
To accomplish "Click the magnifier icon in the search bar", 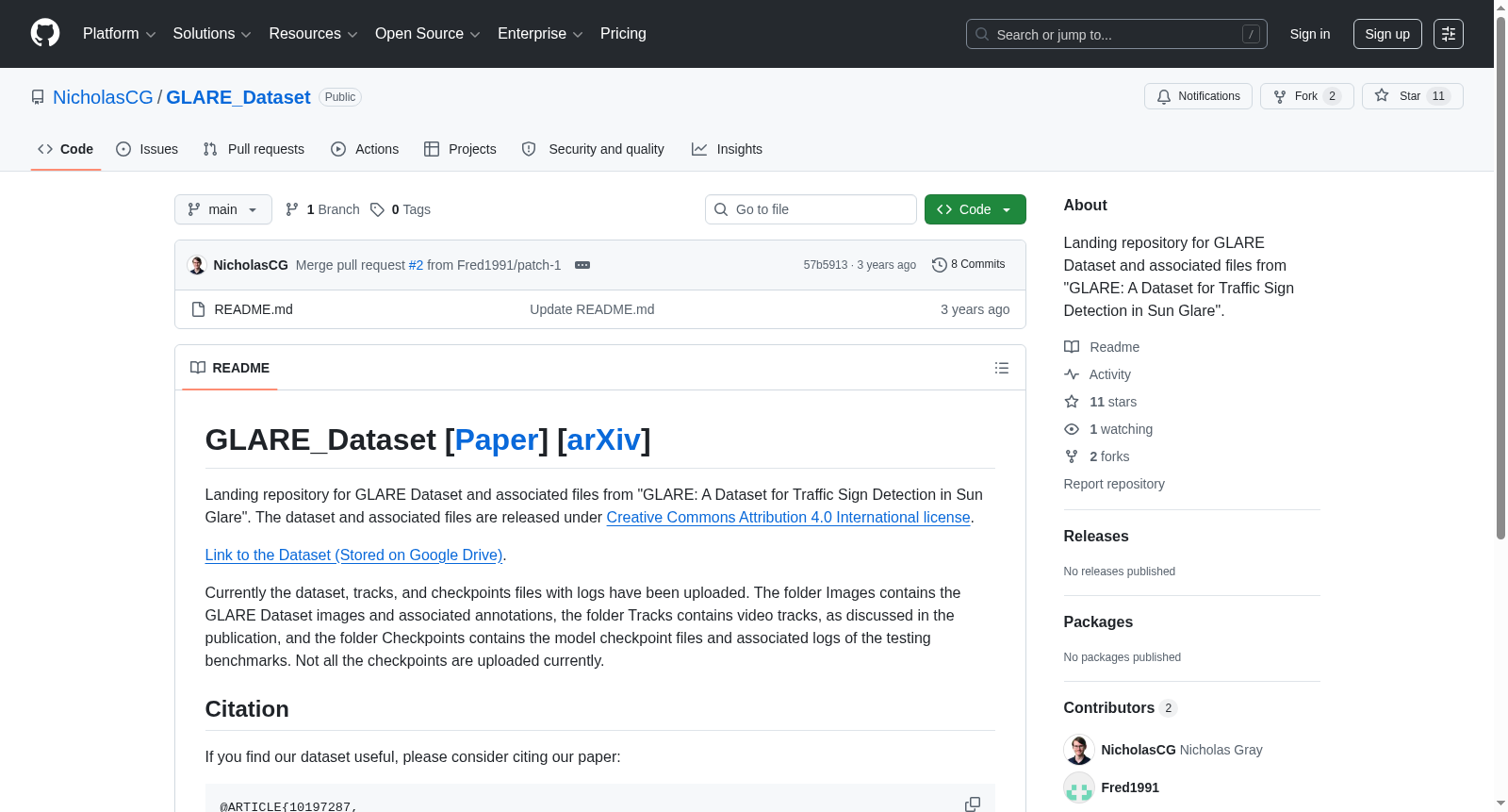I will [982, 34].
